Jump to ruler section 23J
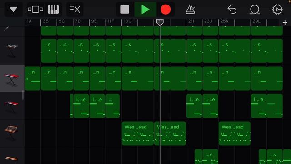This screenshot has width=291, height=164. [208, 21]
